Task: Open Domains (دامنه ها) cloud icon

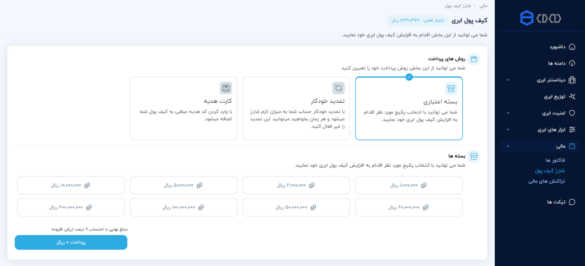Action: coord(572,63)
